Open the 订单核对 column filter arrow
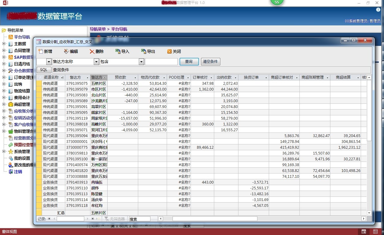384x235 pixels. [211, 78]
